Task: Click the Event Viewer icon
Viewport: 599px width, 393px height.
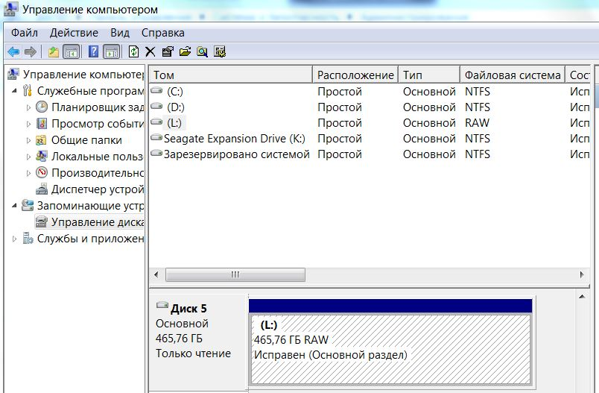Action: click(x=42, y=124)
